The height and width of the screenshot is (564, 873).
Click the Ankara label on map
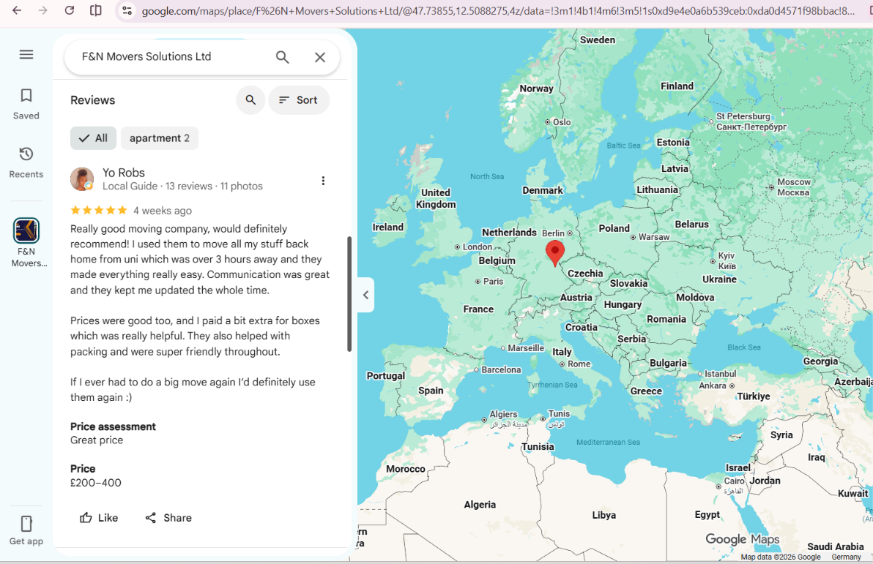click(x=713, y=386)
